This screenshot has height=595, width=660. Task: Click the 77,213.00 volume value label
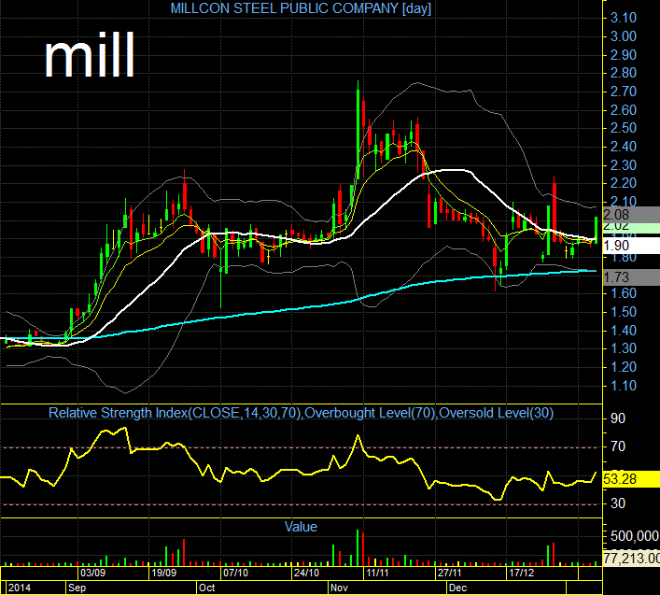point(631,559)
